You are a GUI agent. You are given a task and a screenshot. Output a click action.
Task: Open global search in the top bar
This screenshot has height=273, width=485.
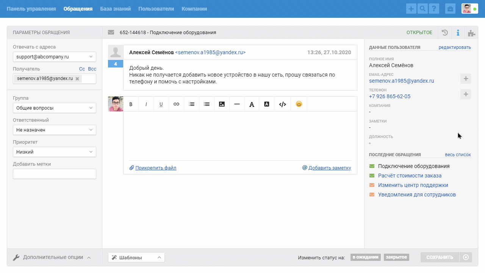(422, 8)
